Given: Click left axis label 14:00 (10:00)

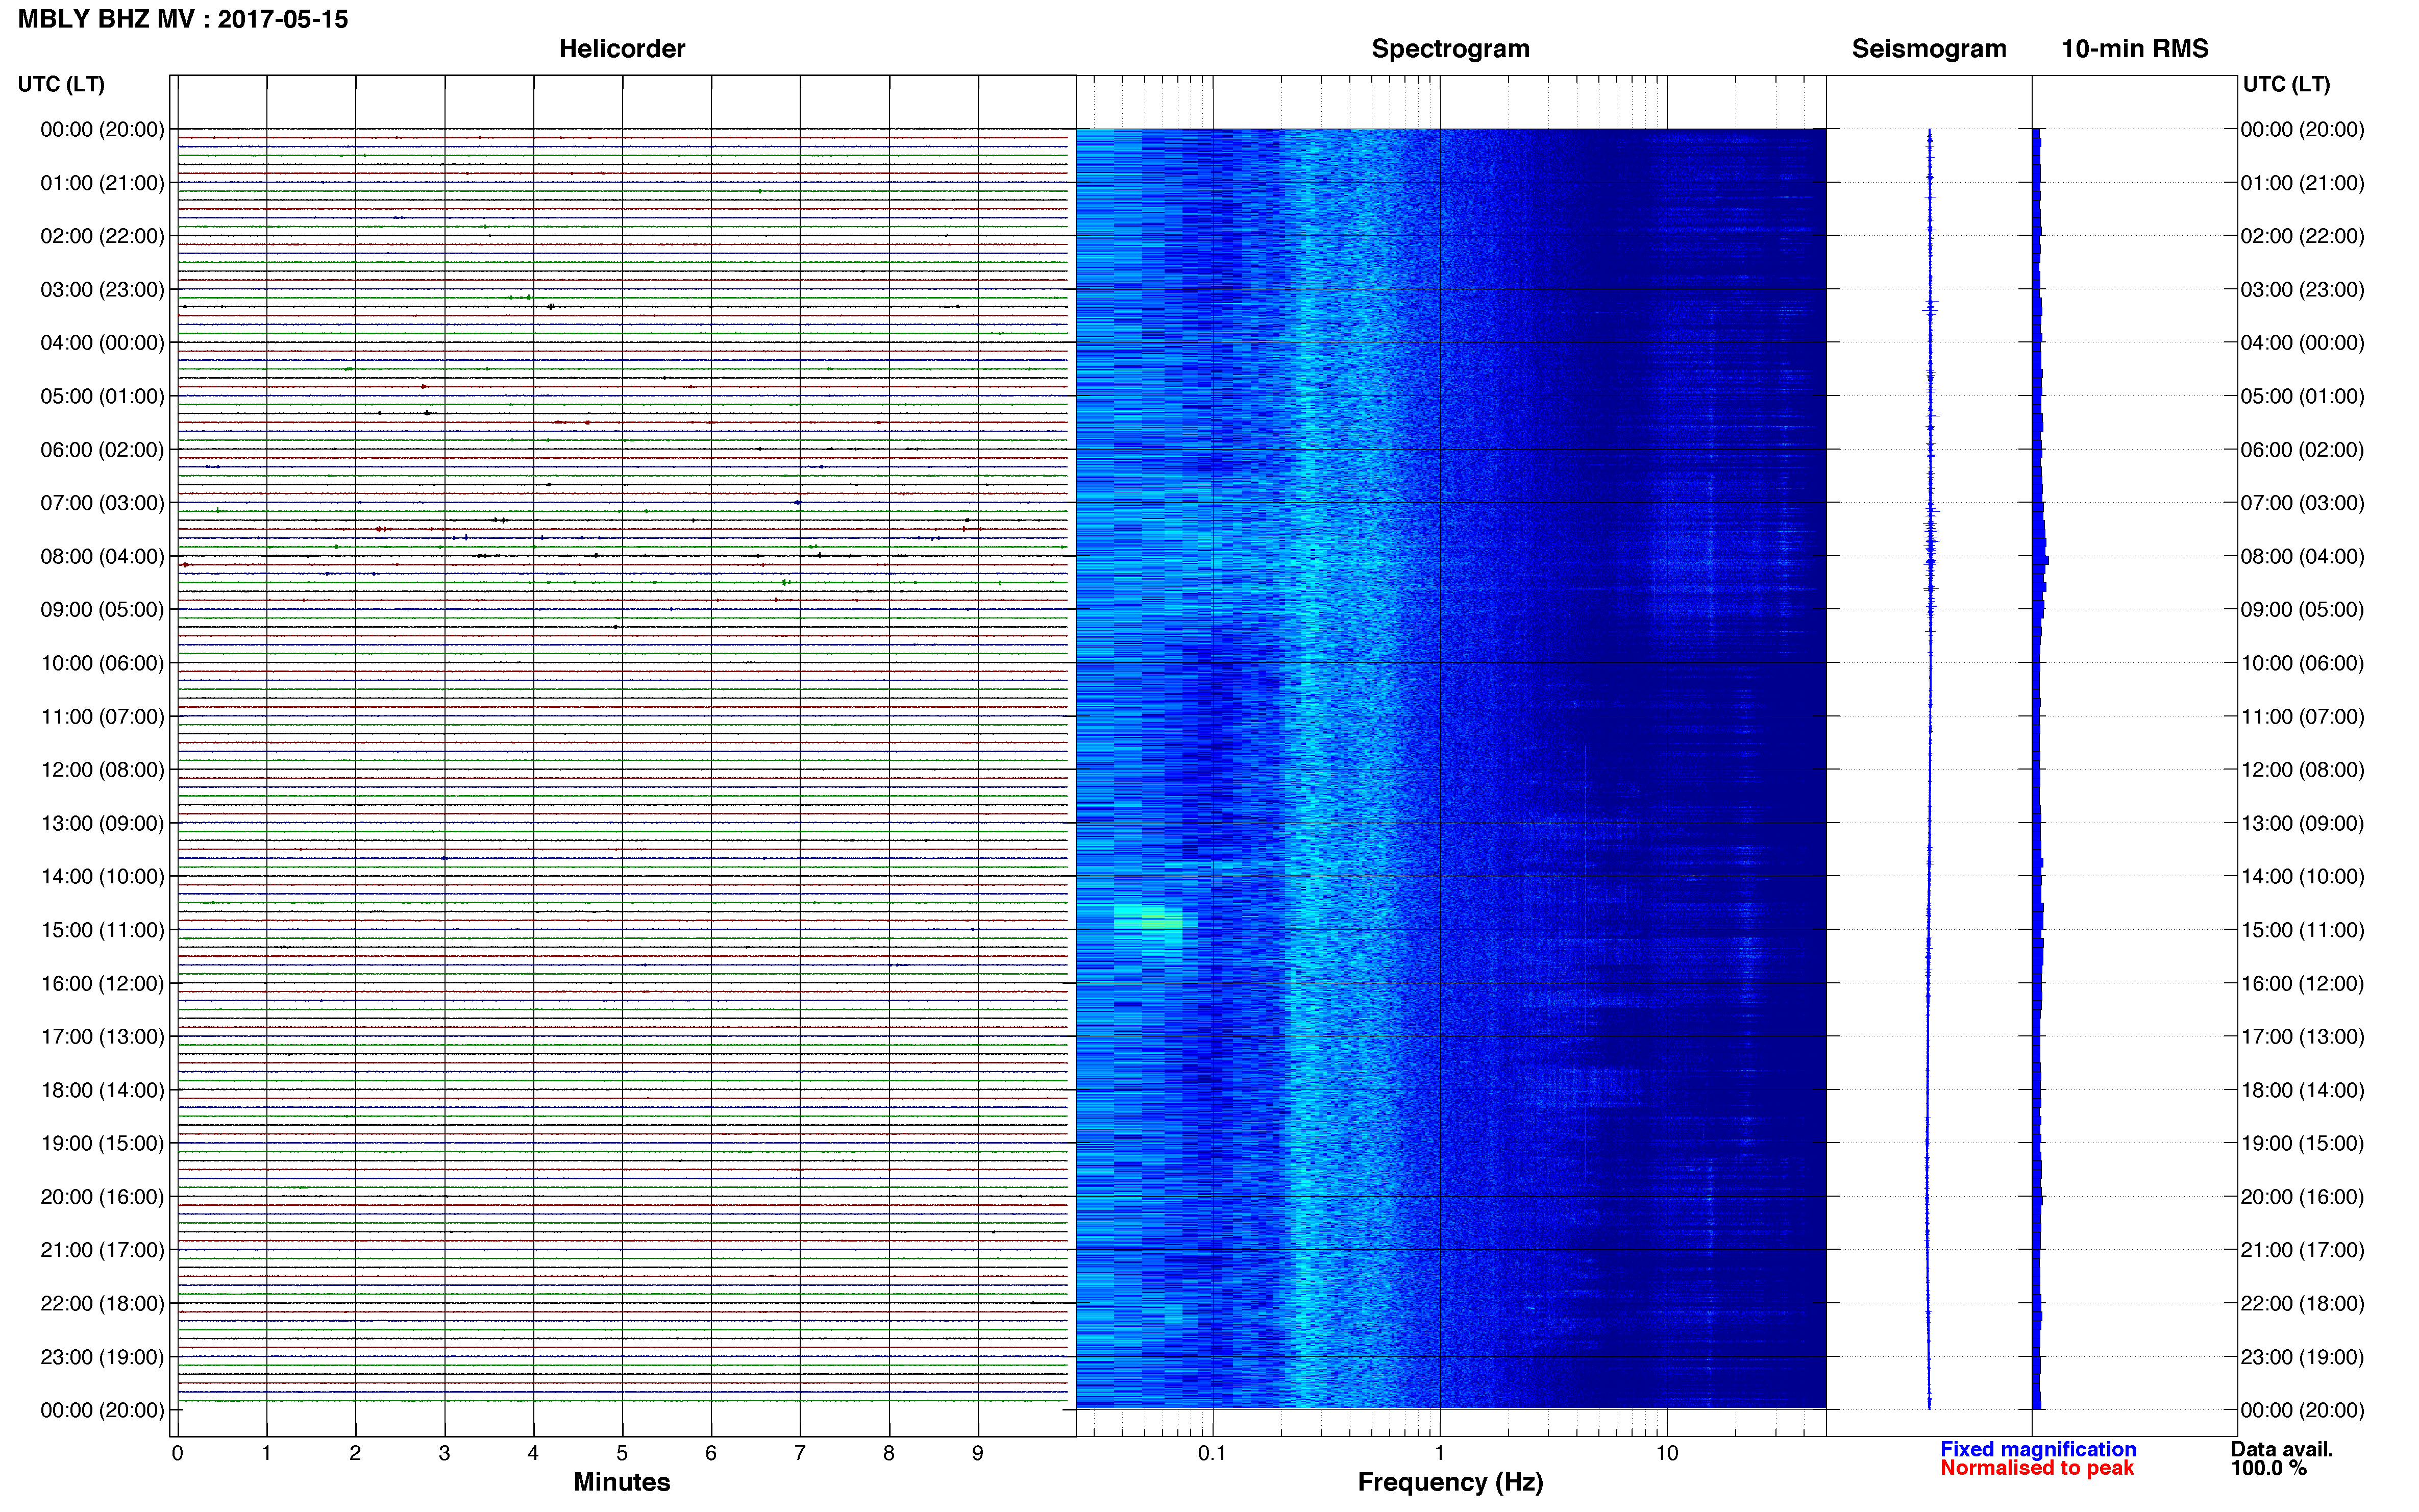Looking at the screenshot, I should [102, 876].
